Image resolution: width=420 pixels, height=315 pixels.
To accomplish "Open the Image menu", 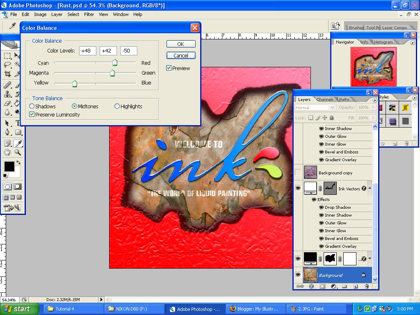I will click(x=40, y=14).
